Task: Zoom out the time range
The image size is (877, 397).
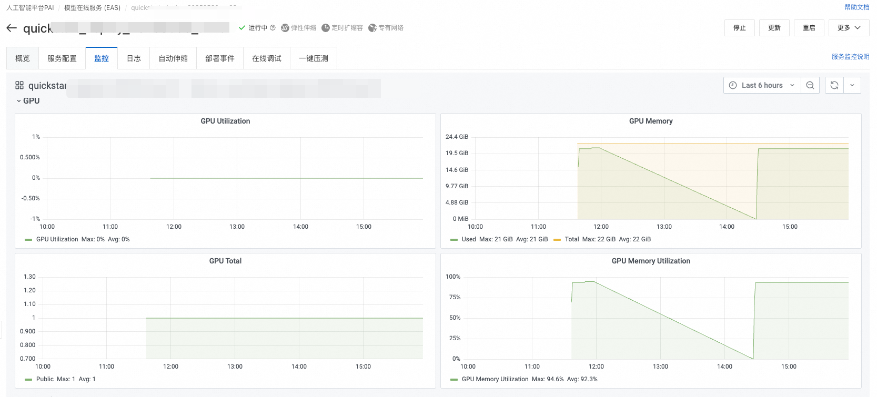Action: click(x=810, y=85)
